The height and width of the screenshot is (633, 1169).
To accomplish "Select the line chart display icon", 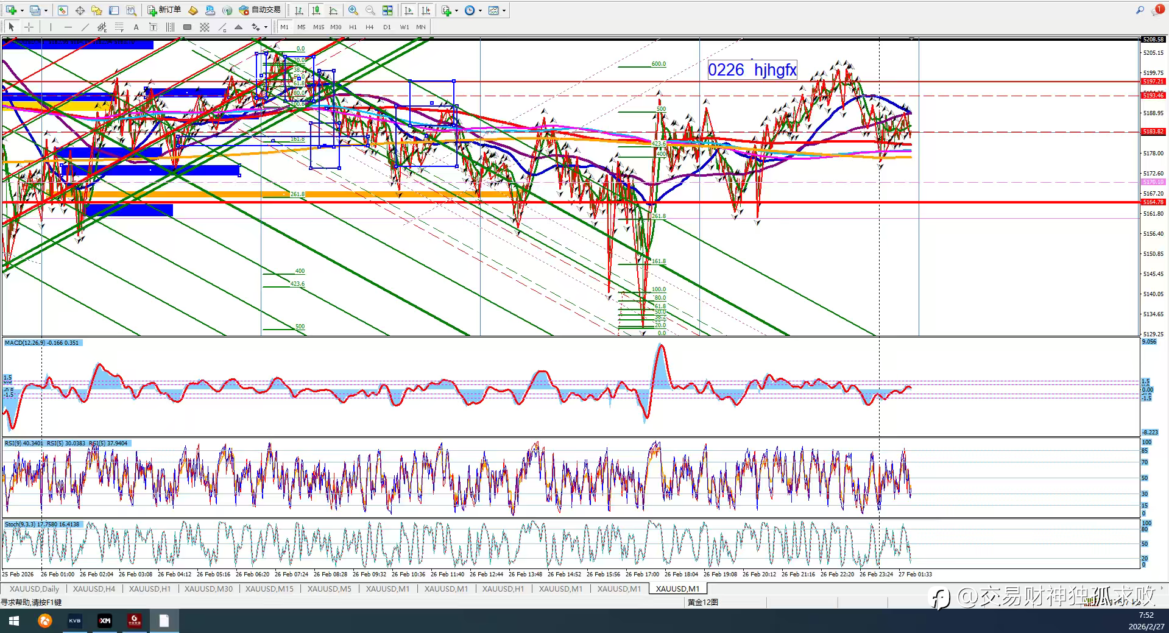I will (x=333, y=10).
